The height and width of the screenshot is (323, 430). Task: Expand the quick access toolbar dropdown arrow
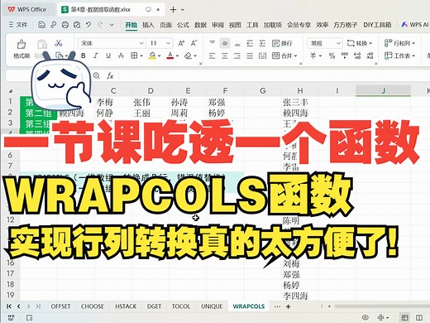112,25
